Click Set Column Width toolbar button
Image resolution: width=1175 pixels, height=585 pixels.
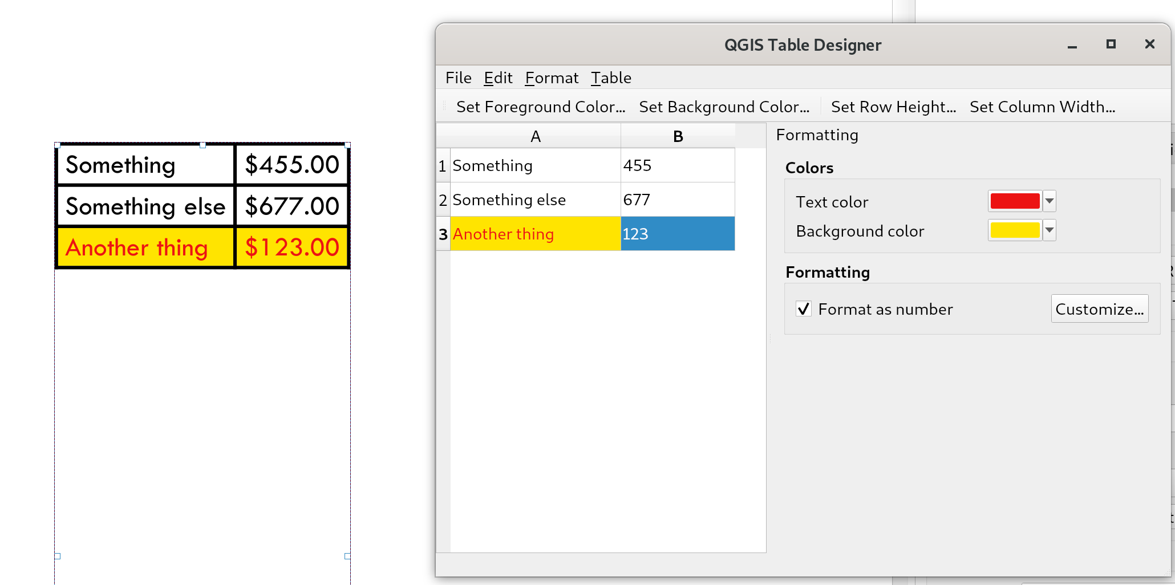tap(1042, 107)
